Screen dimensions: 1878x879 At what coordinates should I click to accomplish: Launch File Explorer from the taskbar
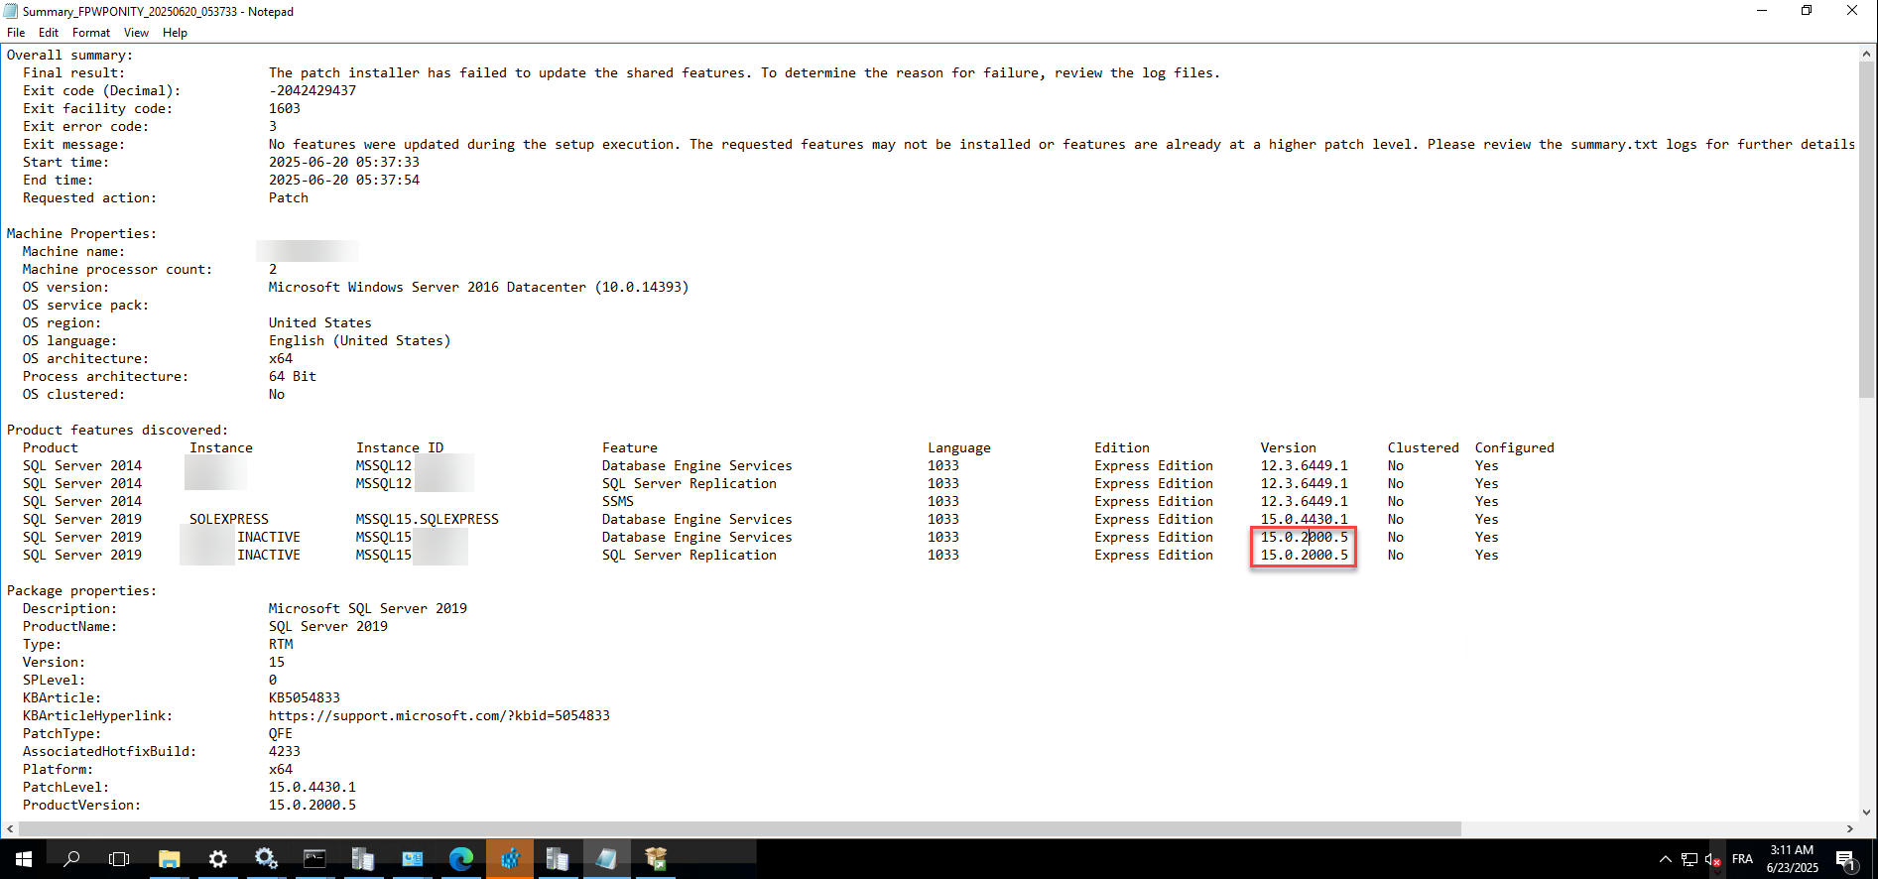pyautogui.click(x=170, y=859)
